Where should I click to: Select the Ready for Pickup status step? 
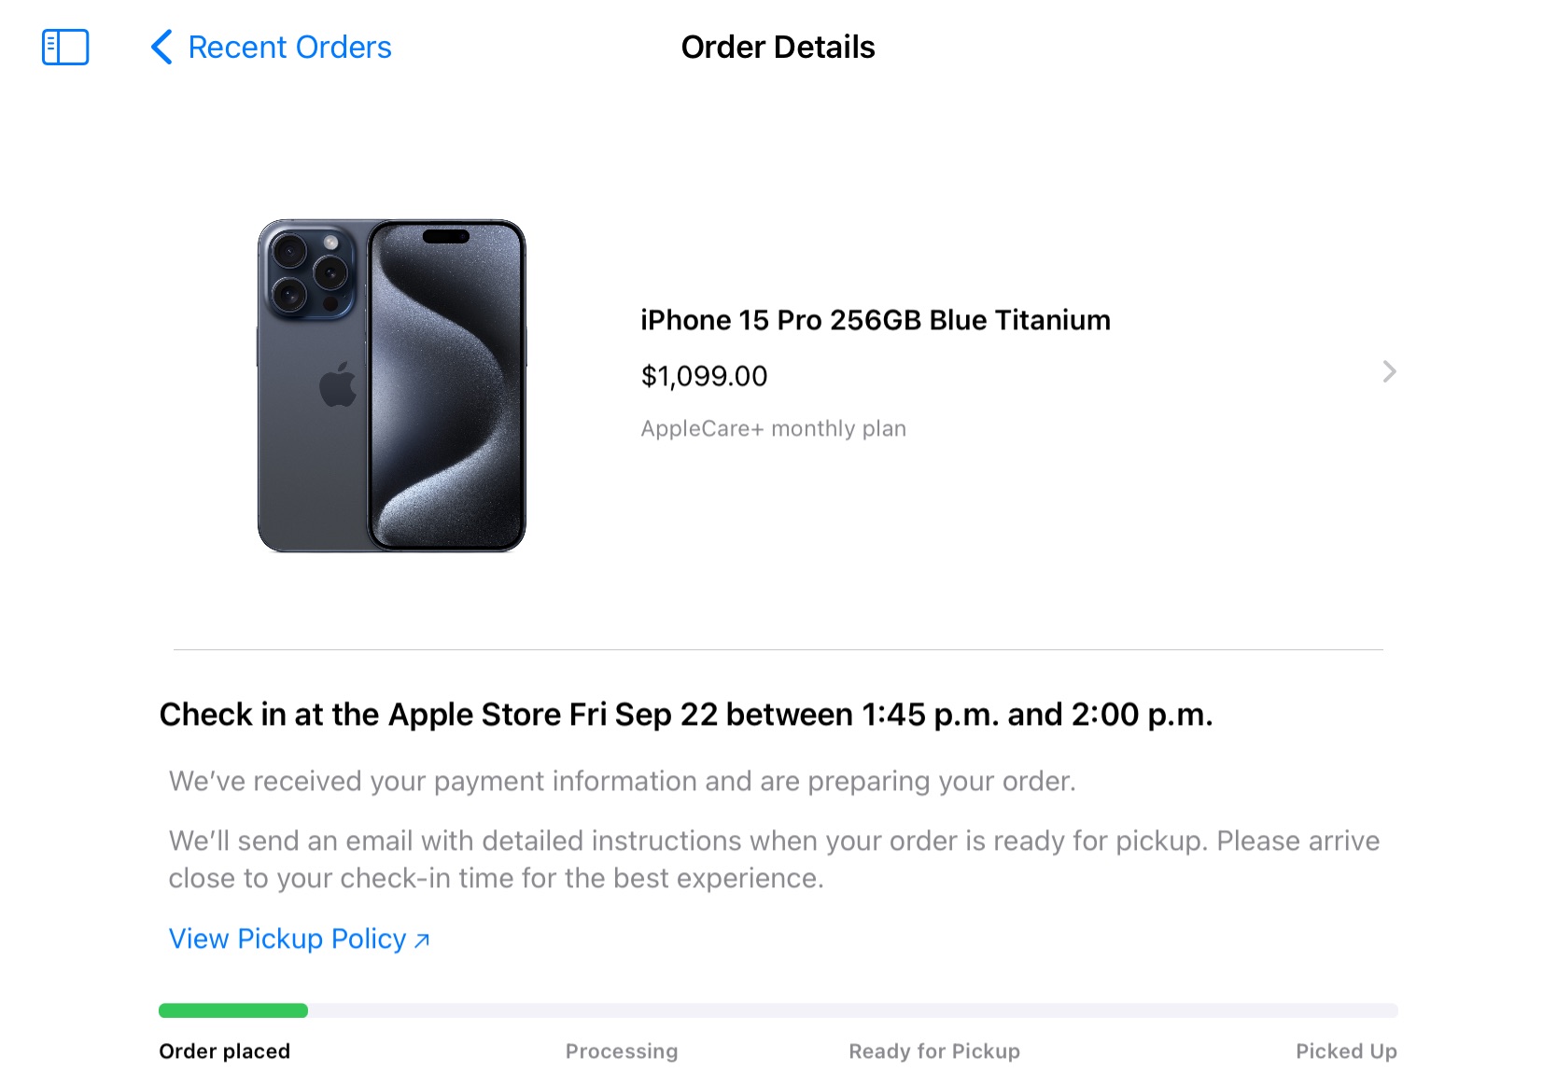(x=934, y=1051)
